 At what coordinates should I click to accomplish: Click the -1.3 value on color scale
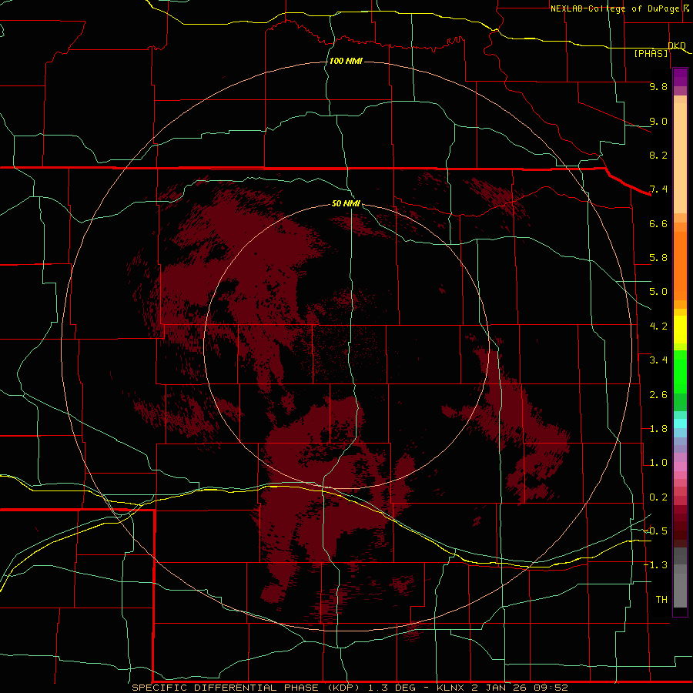(655, 565)
